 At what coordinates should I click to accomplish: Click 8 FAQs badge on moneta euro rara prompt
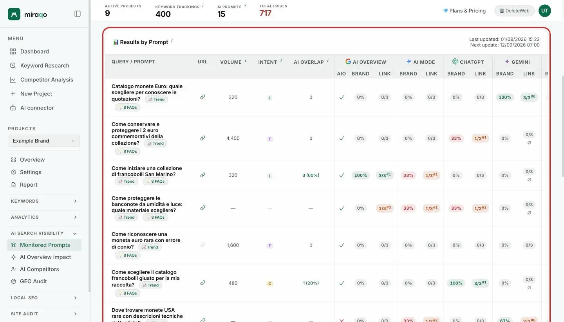127,255
